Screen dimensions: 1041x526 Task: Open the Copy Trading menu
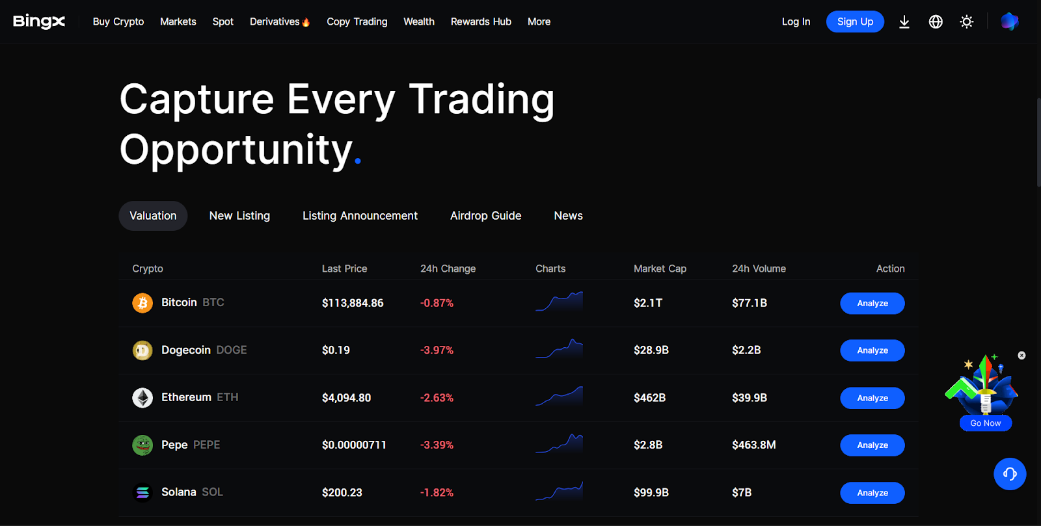pyautogui.click(x=357, y=21)
